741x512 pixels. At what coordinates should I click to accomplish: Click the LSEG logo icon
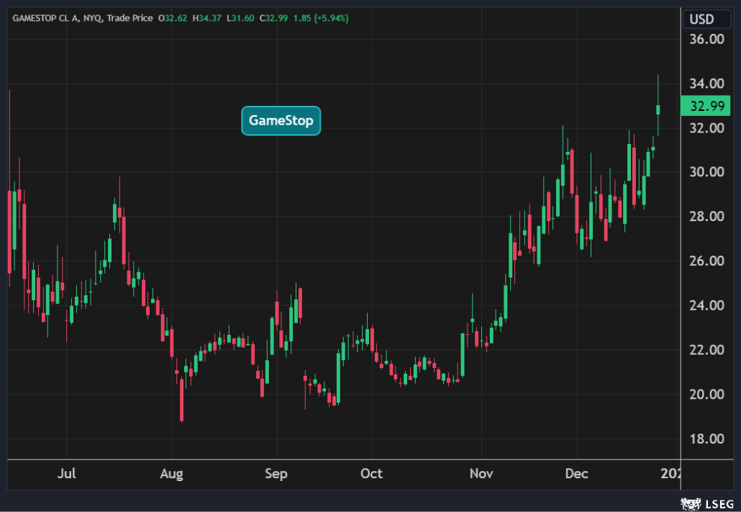coord(691,502)
